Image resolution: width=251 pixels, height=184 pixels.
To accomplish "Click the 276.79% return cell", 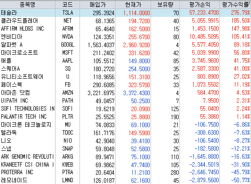I will point(240,13).
